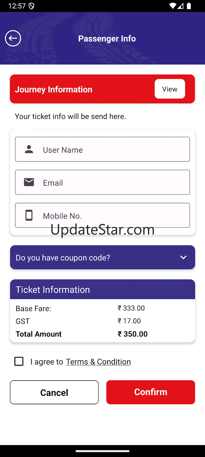Tap the person icon in User Name field
This screenshot has width=205, height=457.
point(29,149)
